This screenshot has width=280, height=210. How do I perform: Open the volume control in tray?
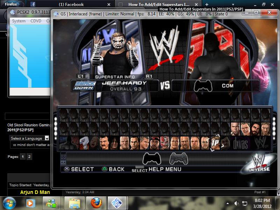tap(236, 203)
